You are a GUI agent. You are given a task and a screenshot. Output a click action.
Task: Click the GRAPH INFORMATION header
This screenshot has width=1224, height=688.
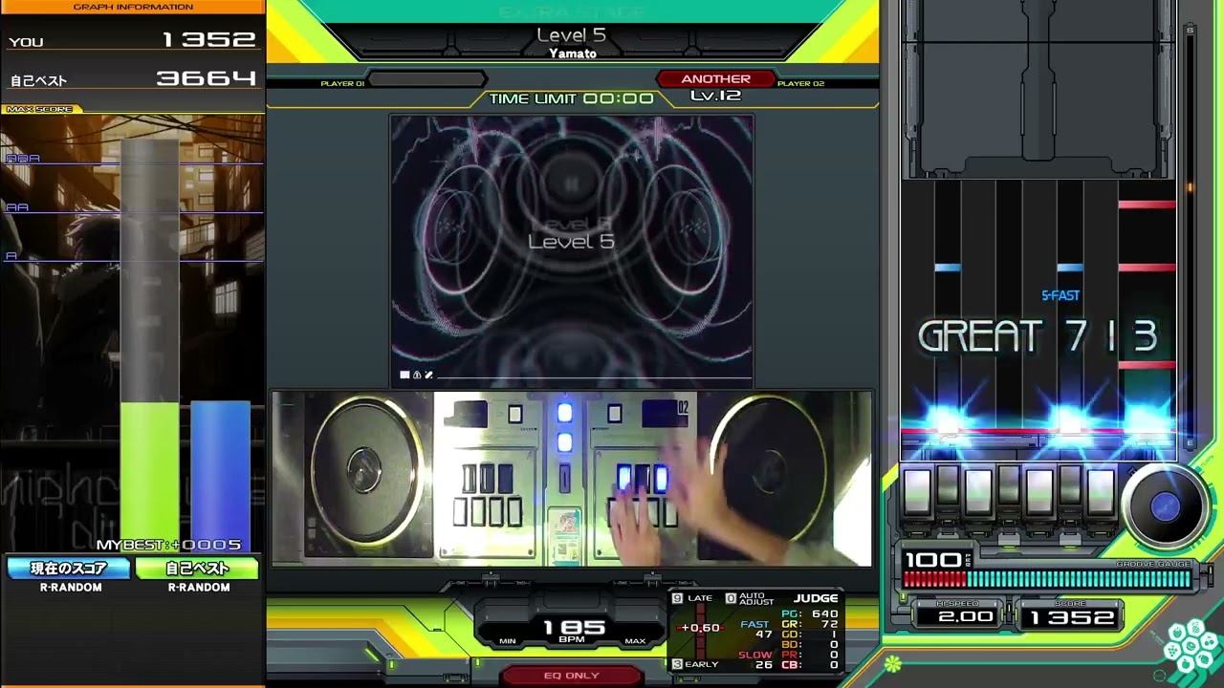point(133,7)
